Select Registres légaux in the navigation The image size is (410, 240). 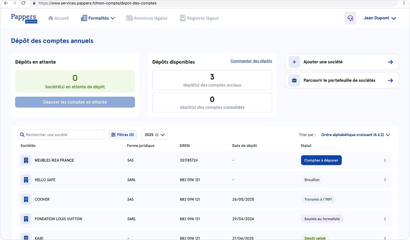(199, 18)
